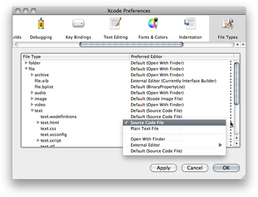Open editor popup for file.xib row
The width and height of the screenshot is (258, 197).
coord(231,81)
